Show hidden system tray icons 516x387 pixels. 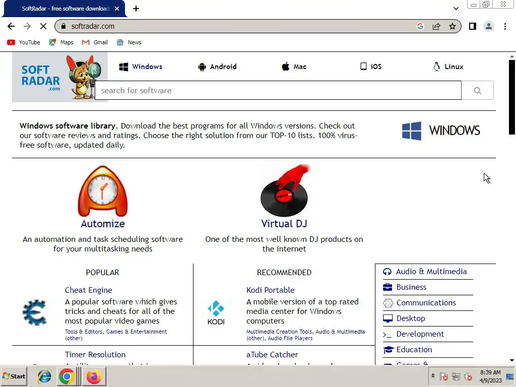(433, 376)
